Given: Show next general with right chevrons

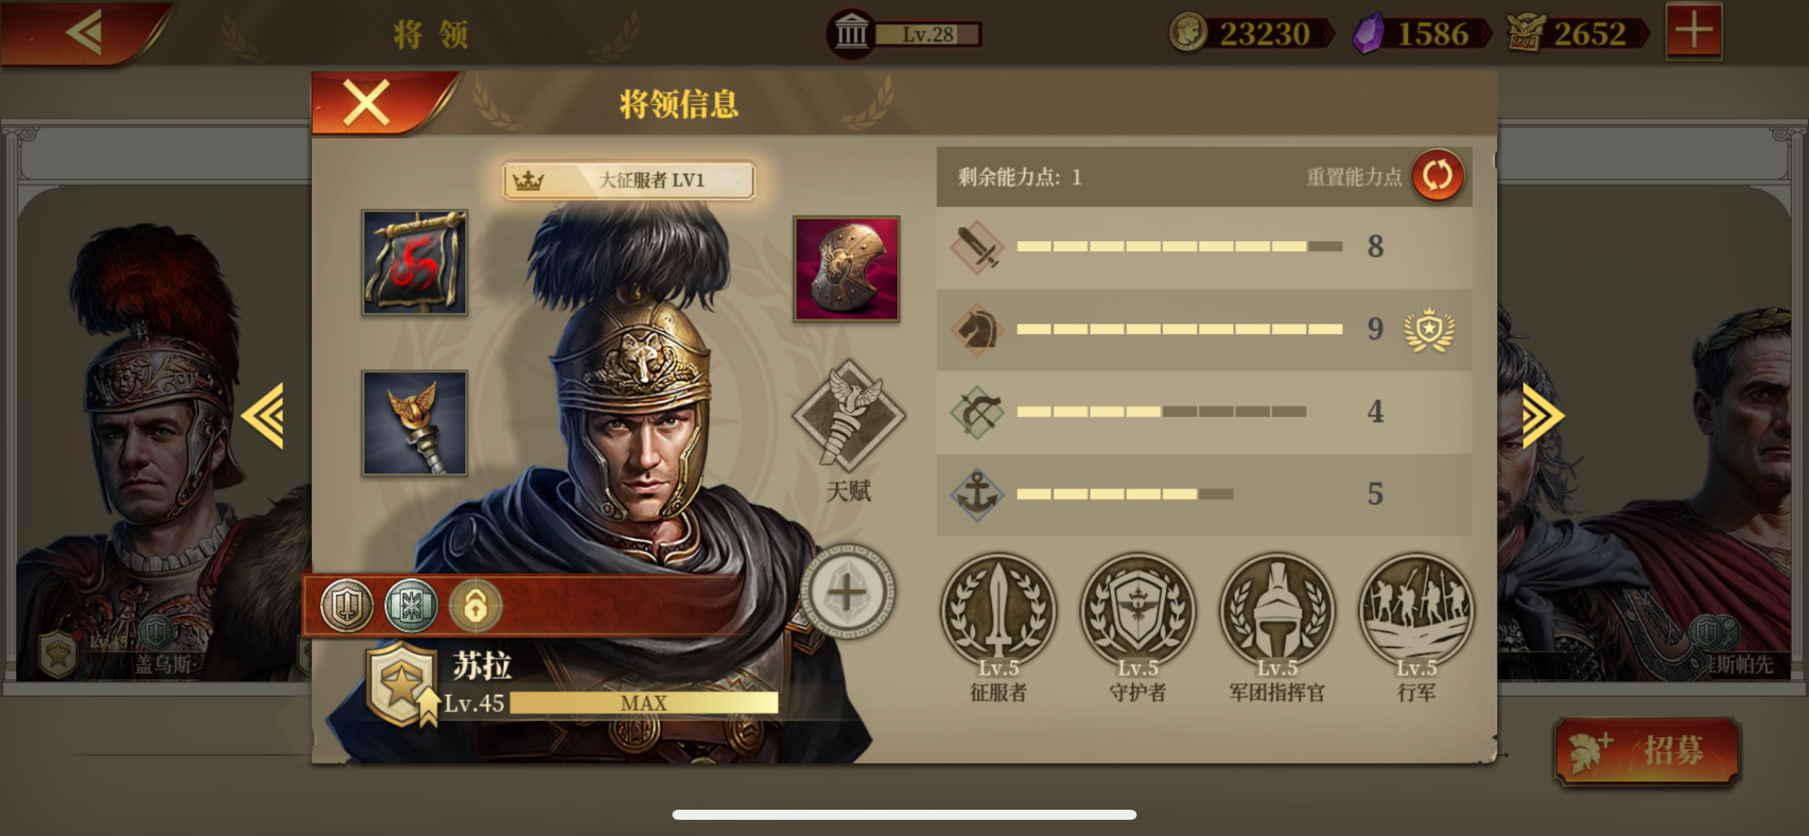Looking at the screenshot, I should pos(1543,416).
